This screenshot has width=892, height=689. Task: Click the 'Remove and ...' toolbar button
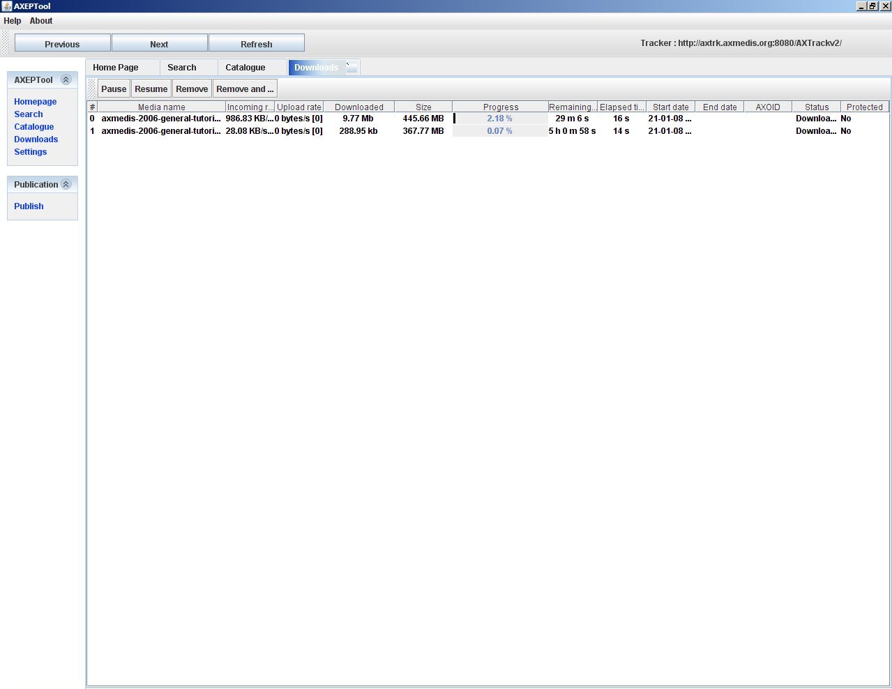click(244, 88)
